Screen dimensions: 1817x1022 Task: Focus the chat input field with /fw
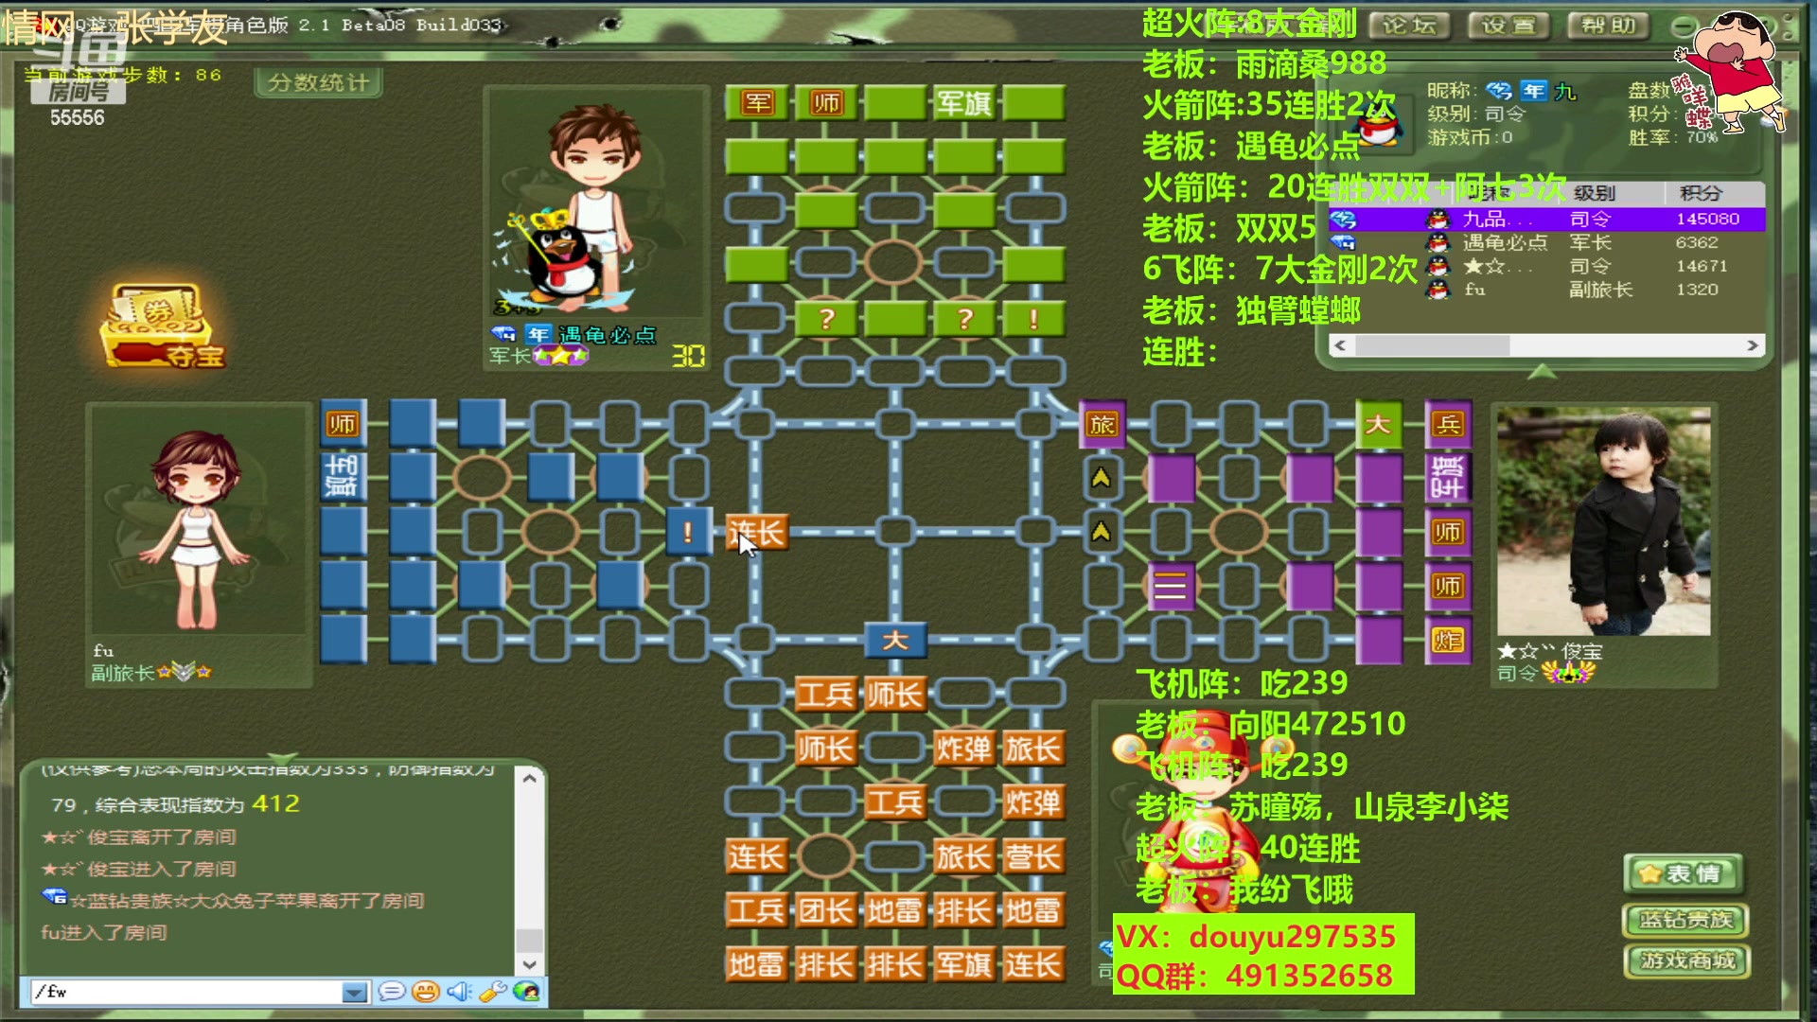(x=186, y=992)
